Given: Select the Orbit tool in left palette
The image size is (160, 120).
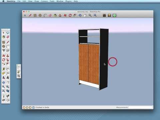Looking at the screenshot, I should click(4, 83).
